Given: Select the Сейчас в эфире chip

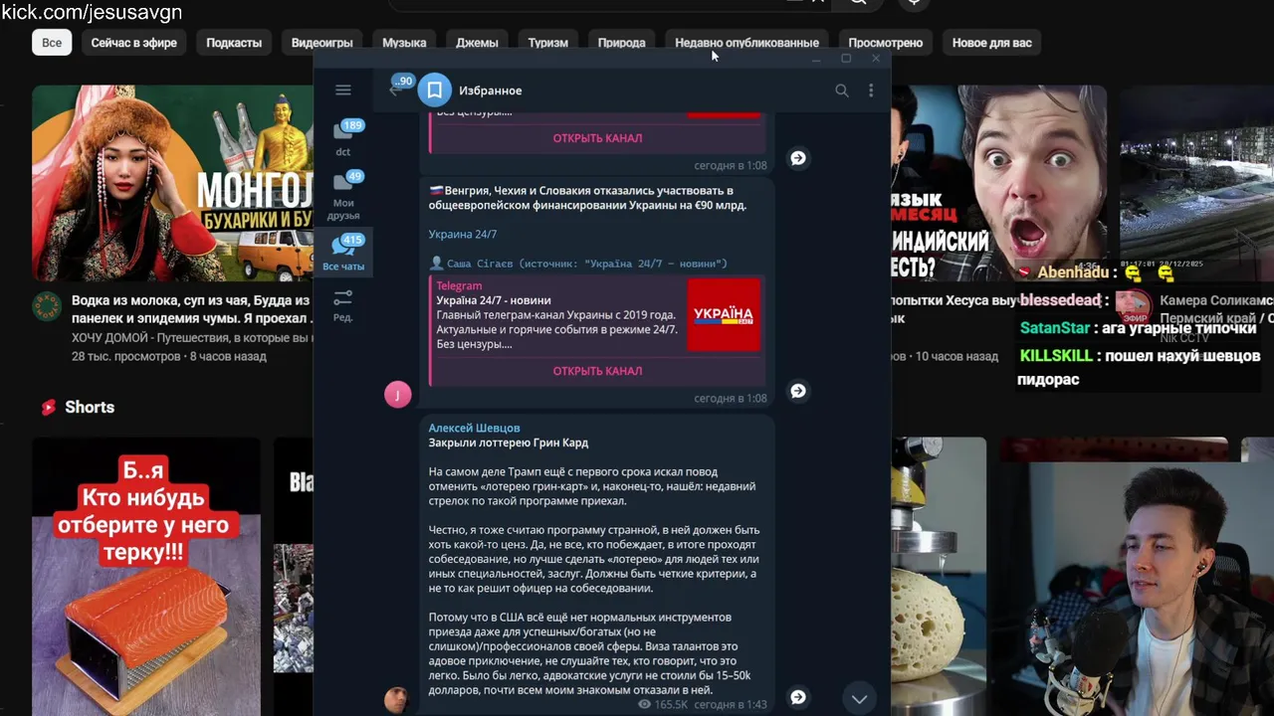Looking at the screenshot, I should click(134, 43).
